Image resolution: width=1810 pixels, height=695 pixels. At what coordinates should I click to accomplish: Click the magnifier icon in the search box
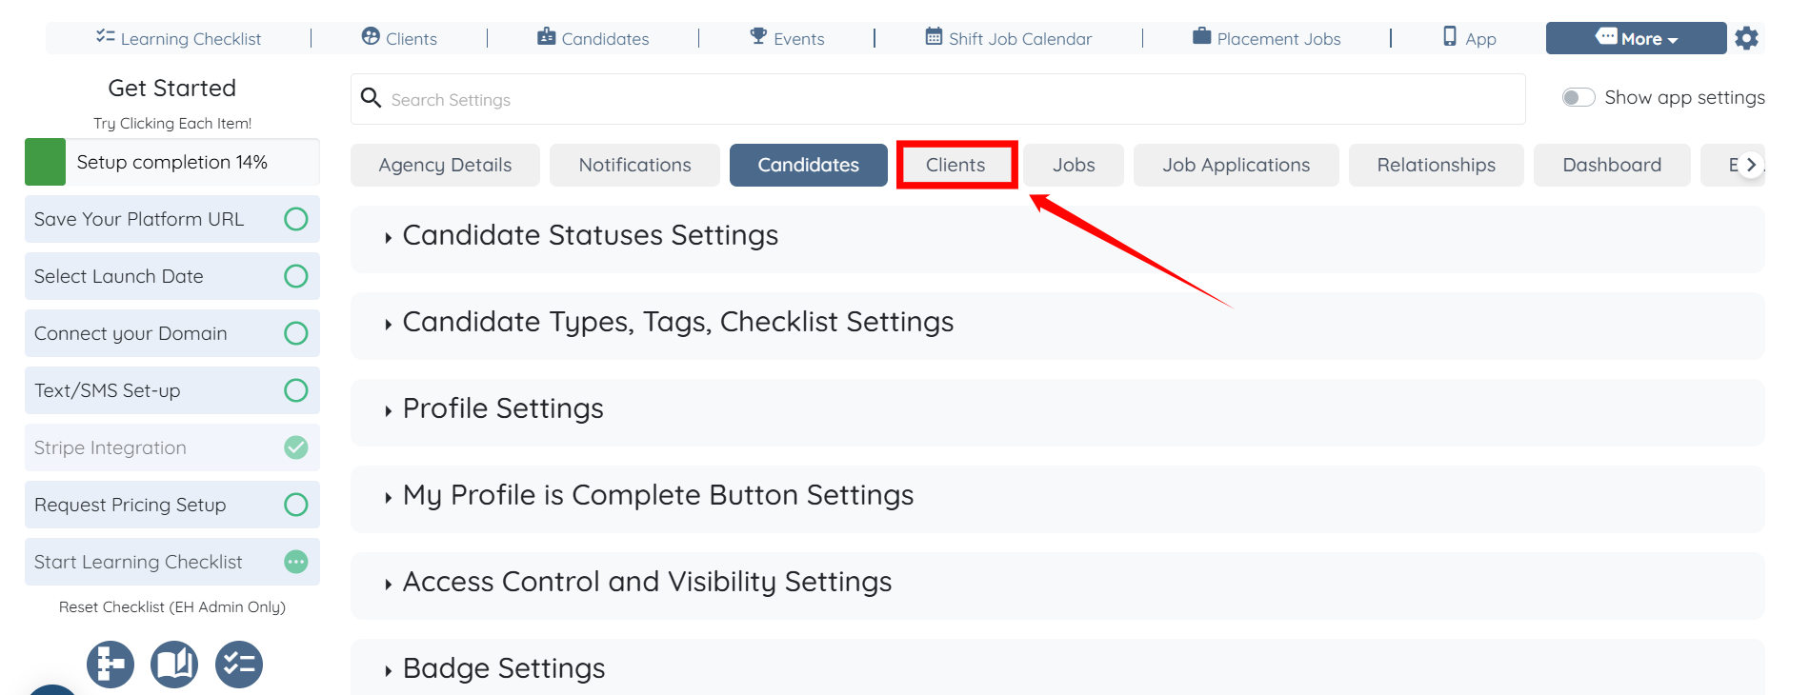(371, 98)
